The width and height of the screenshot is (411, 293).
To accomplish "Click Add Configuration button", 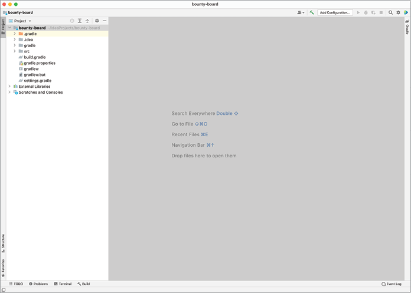I will 335,12.
